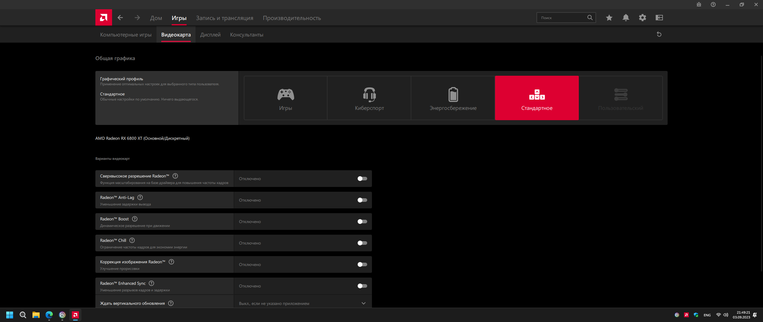Open settings gear icon

tap(642, 18)
